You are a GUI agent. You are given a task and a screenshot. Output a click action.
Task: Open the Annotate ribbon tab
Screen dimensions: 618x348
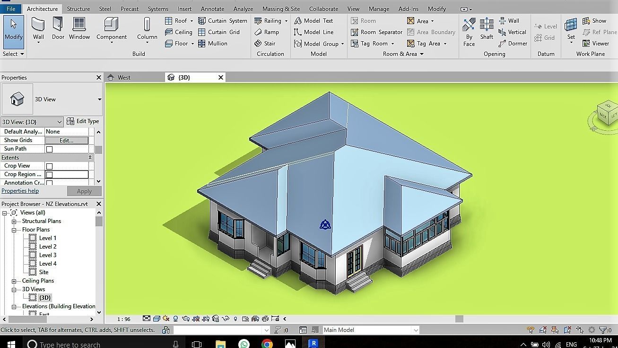[x=212, y=9]
